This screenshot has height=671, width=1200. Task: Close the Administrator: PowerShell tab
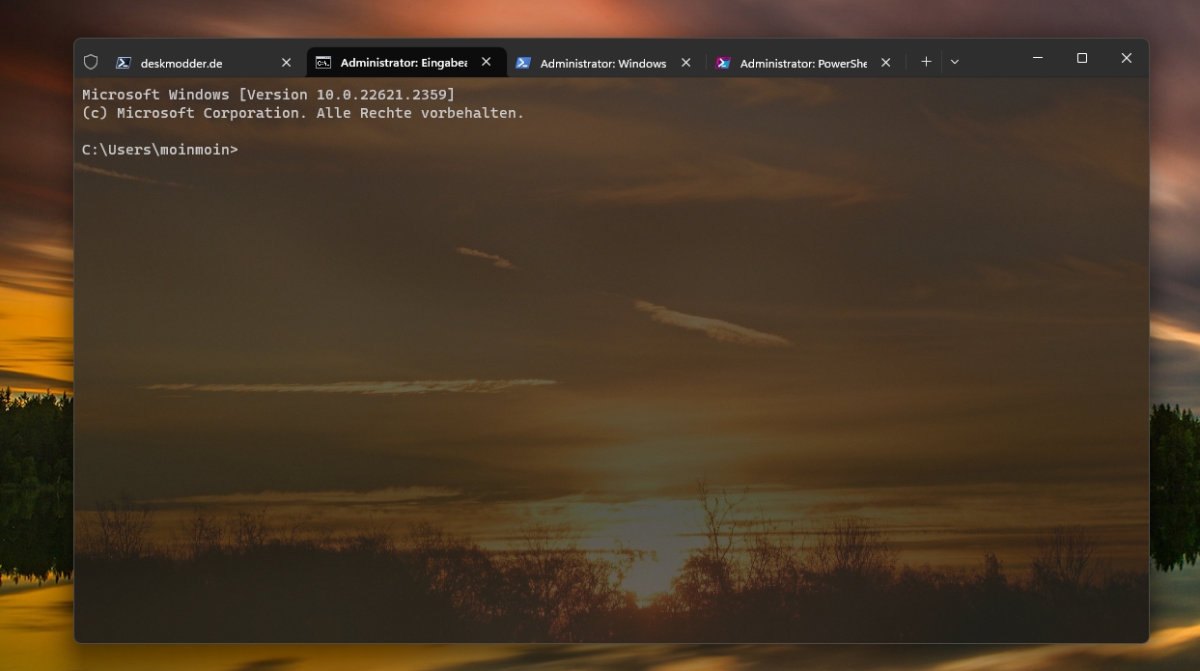pos(886,63)
